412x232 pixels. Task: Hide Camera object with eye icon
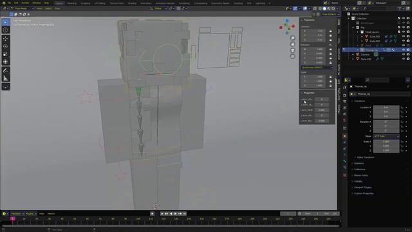click(404, 54)
